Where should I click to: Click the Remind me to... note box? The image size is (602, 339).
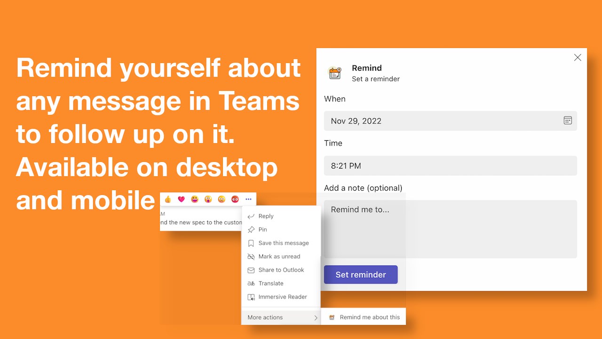pos(451,229)
